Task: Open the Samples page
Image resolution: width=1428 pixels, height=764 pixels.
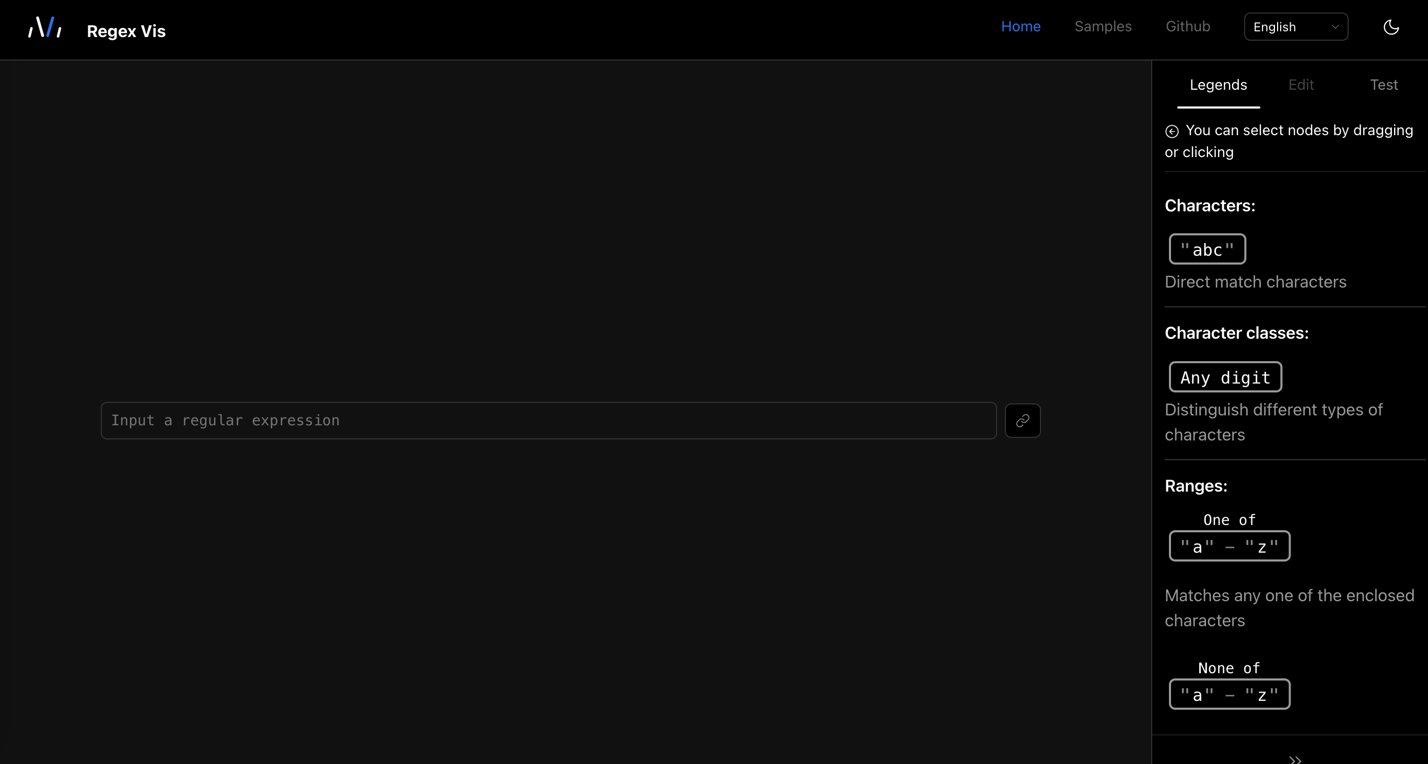Action: coord(1103,27)
